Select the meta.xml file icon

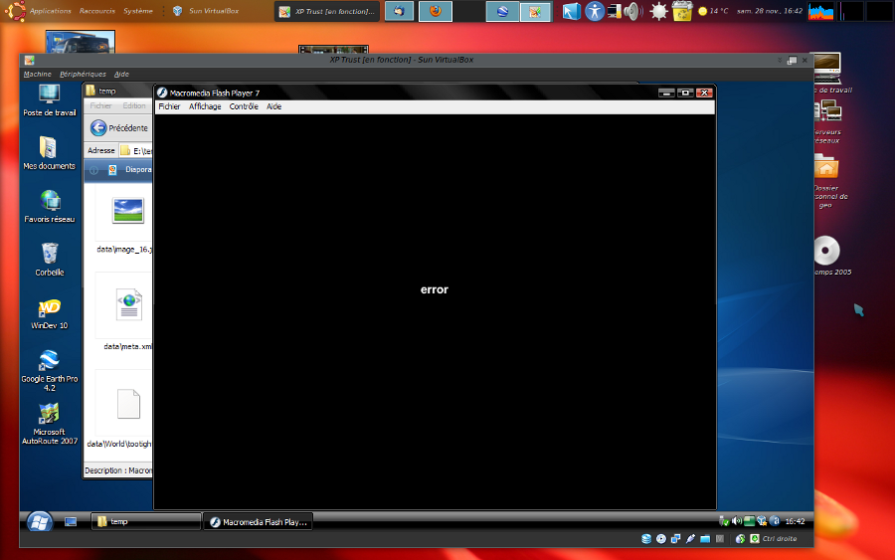(x=128, y=304)
